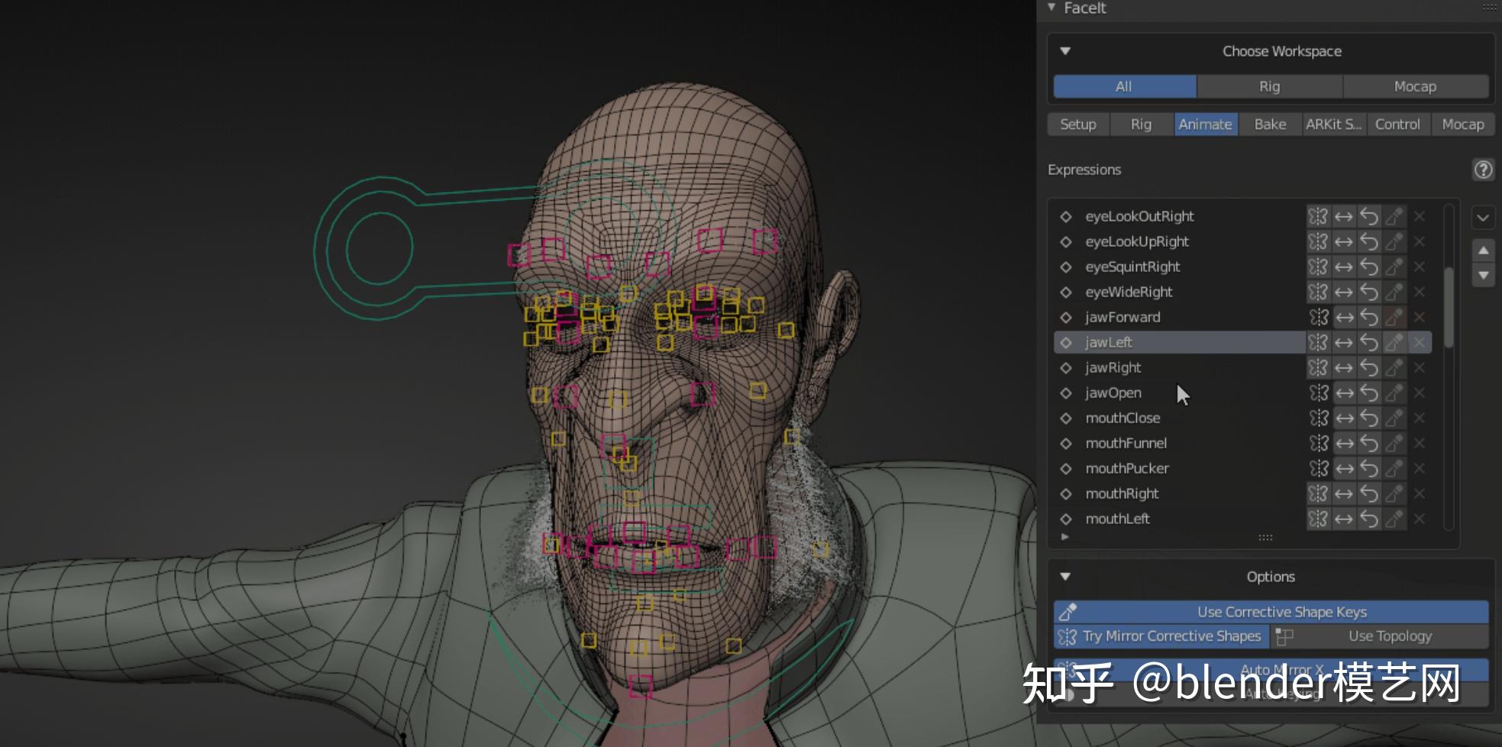The height and width of the screenshot is (747, 1502).
Task: Enable Use Corrective Shape Keys
Action: click(x=1281, y=611)
